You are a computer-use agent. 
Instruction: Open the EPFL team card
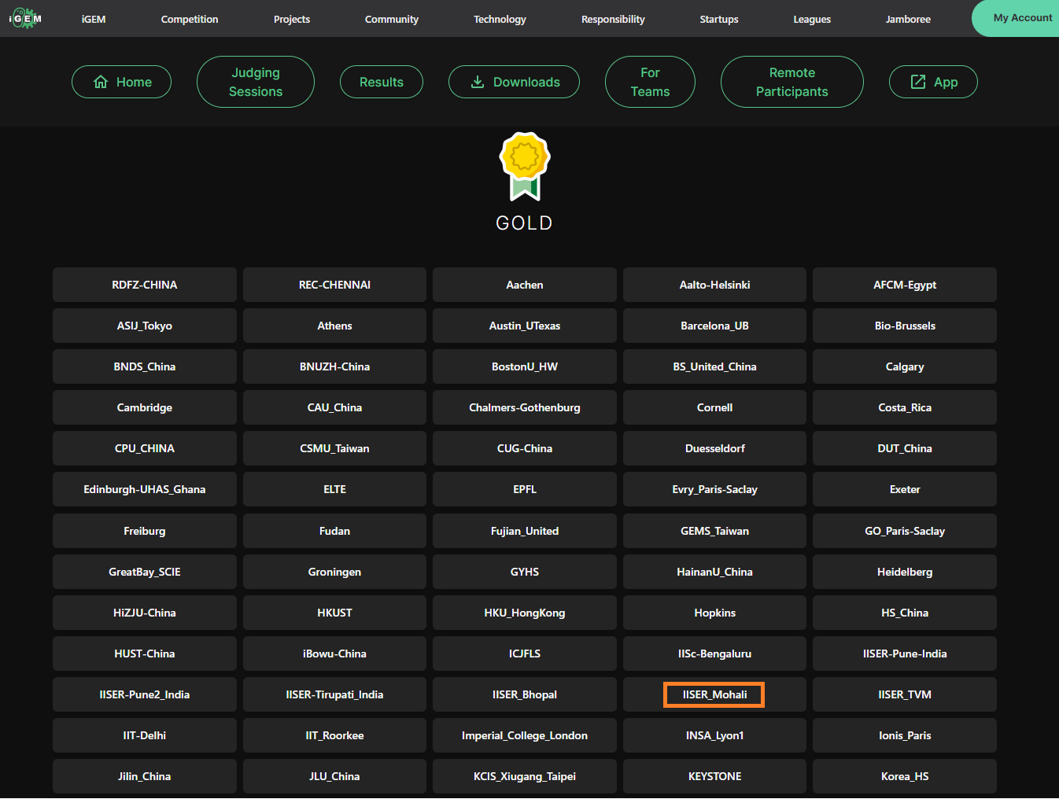[525, 489]
